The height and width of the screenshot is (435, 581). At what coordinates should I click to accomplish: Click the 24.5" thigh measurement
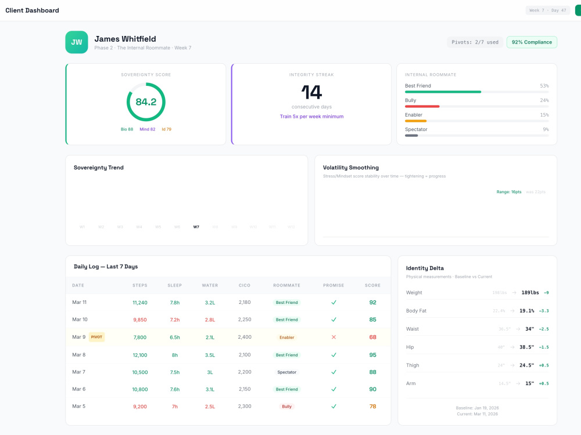526,365
